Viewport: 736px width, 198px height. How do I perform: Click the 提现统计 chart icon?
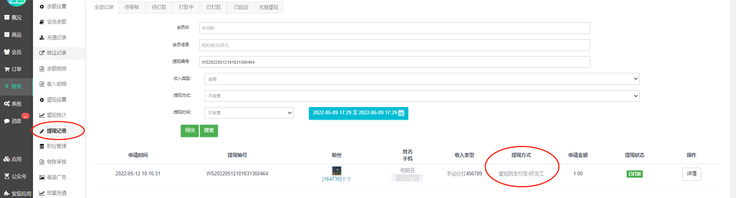tap(42, 115)
